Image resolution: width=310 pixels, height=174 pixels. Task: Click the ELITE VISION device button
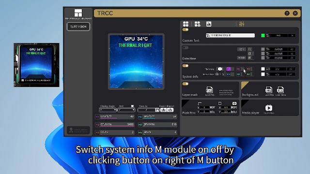pos(78,27)
